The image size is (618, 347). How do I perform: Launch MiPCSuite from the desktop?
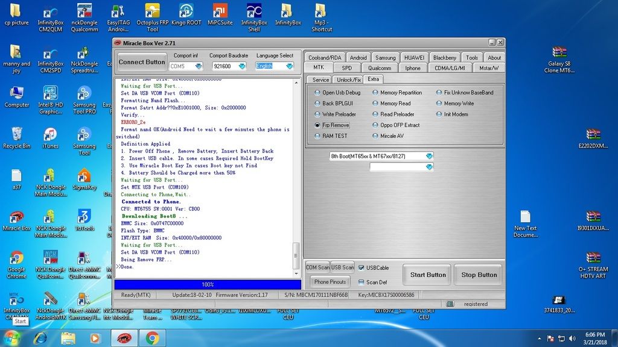coord(220,12)
